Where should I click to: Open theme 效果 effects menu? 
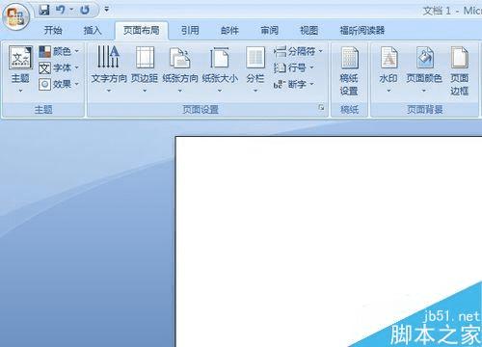pyautogui.click(x=59, y=85)
